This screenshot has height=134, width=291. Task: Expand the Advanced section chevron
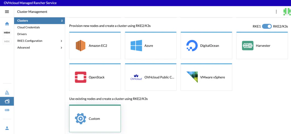(x=61, y=48)
